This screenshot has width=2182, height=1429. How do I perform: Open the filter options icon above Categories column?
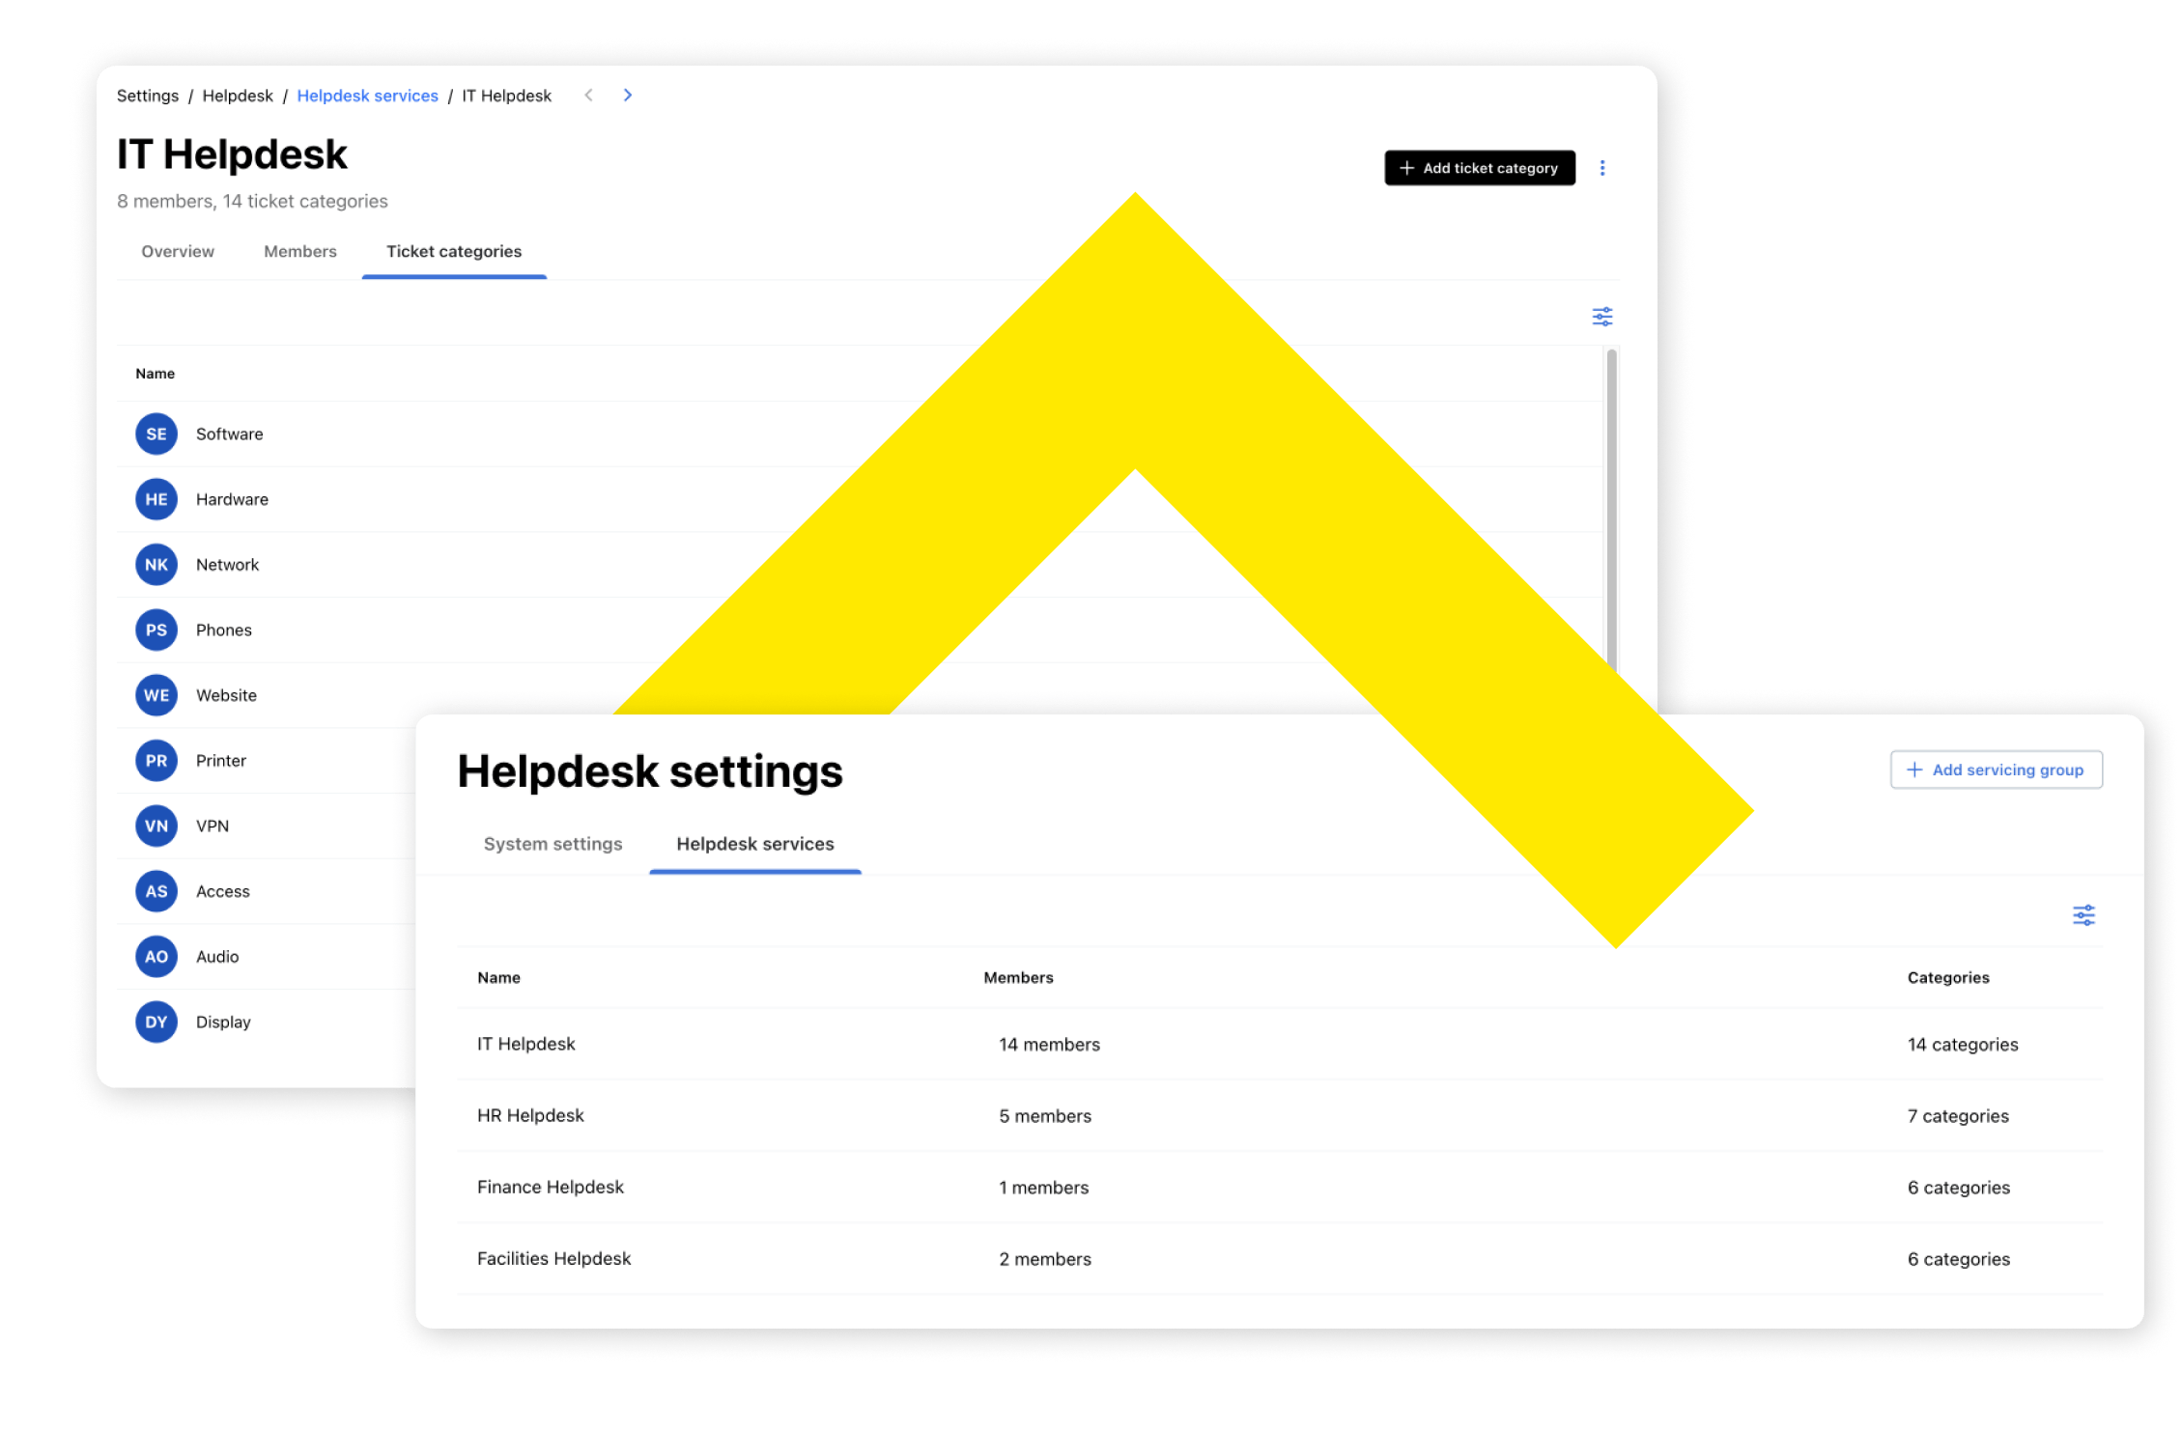pos(2083,914)
